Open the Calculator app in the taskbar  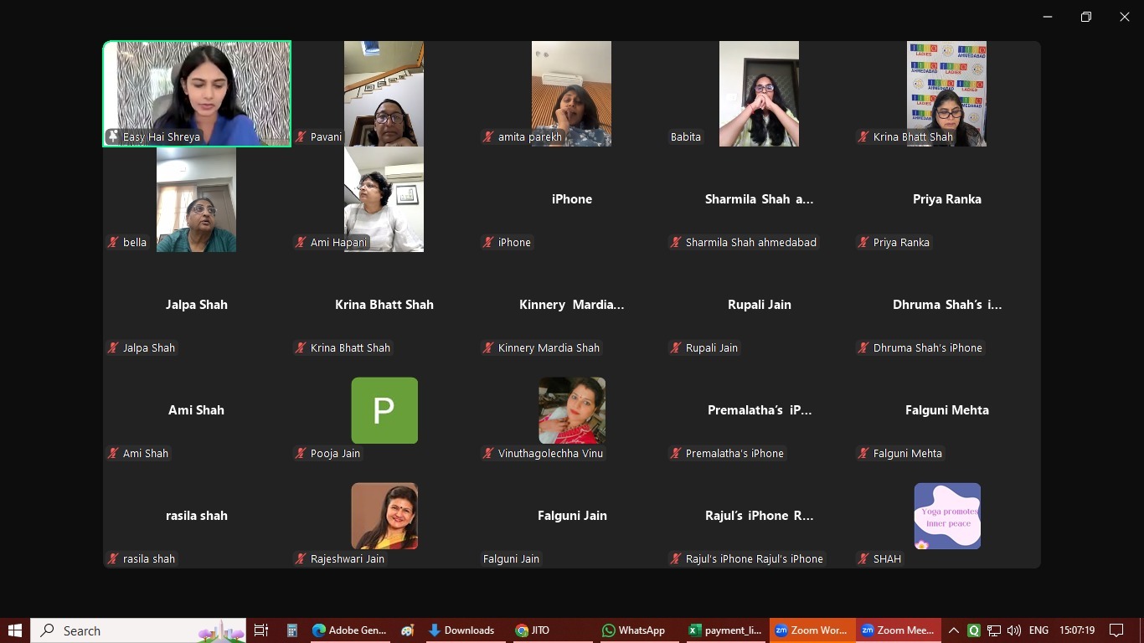(x=292, y=630)
